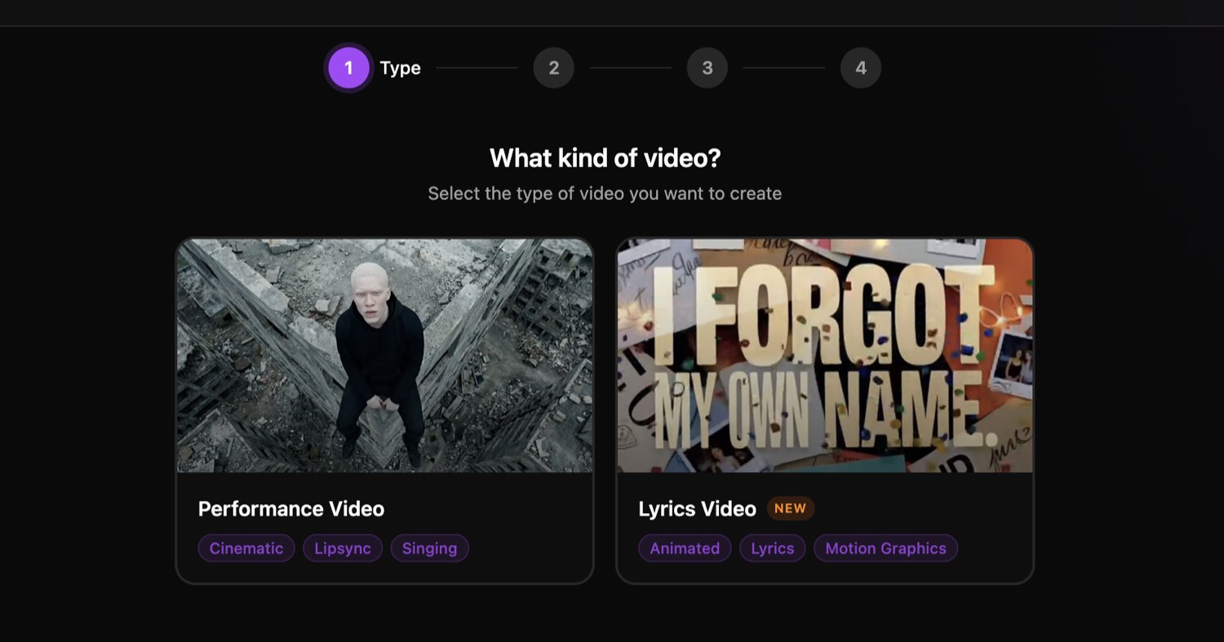This screenshot has height=642, width=1224.
Task: Go to step 2 in wizard
Action: [x=553, y=68]
